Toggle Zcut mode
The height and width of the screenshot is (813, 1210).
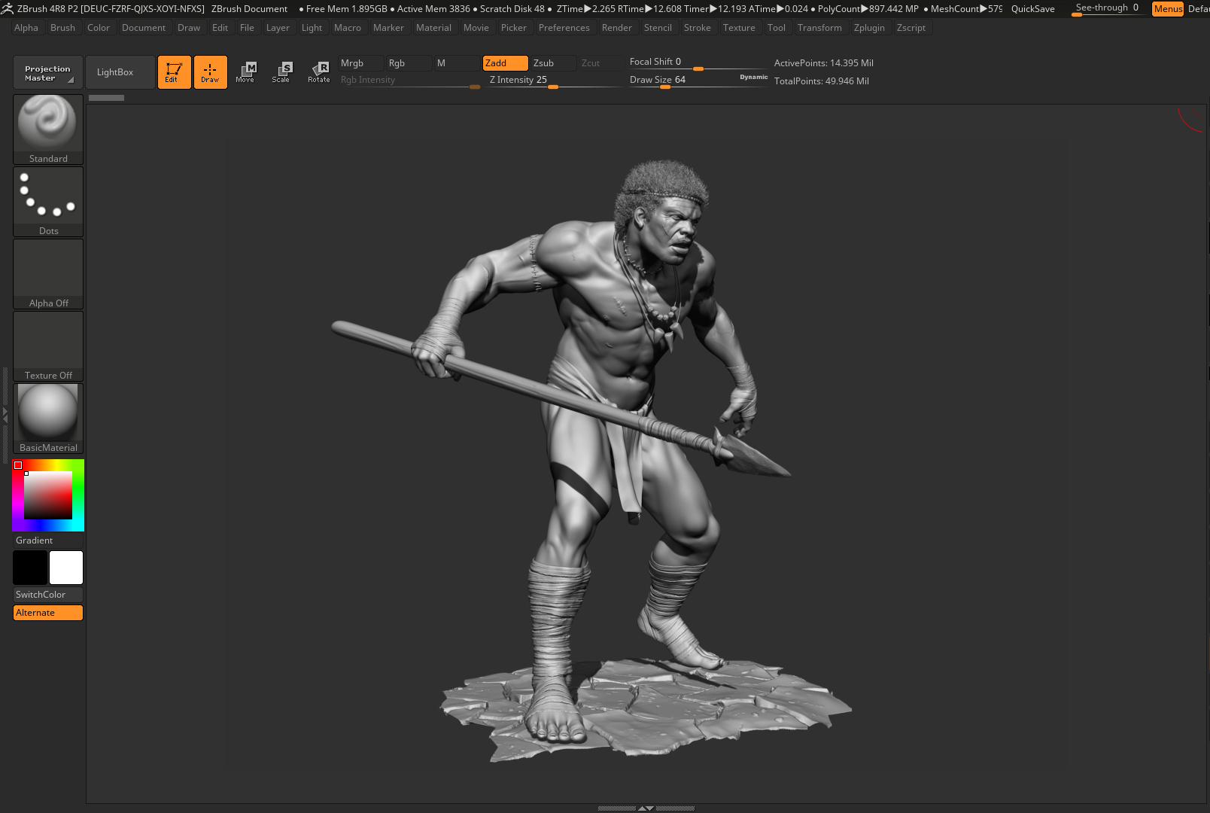pyautogui.click(x=601, y=63)
